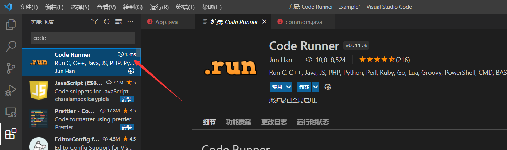Open the Run and Debug view

[x=11, y=90]
